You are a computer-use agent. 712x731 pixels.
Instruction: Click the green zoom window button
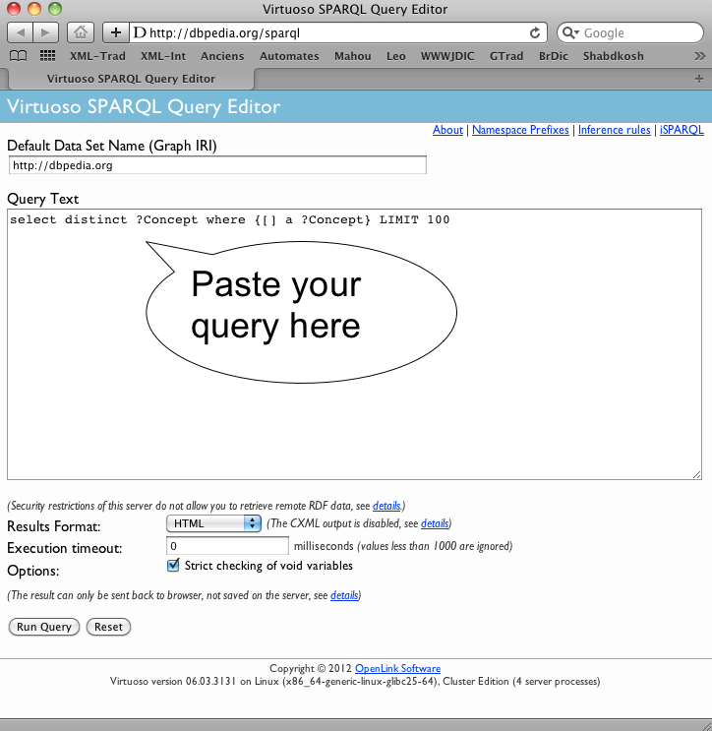(x=55, y=9)
